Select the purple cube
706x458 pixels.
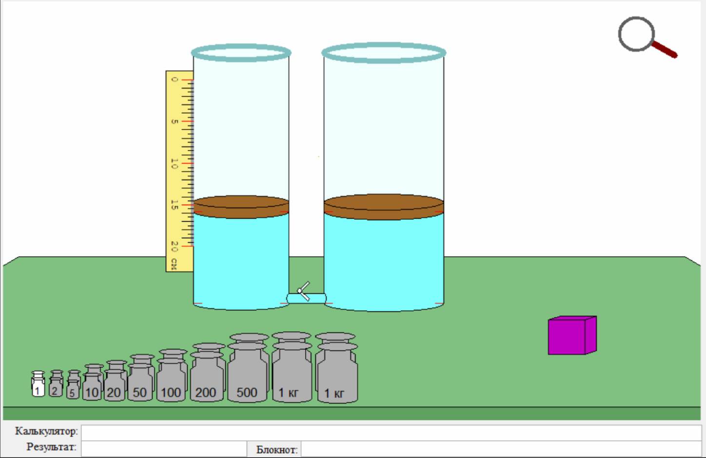[x=572, y=335]
